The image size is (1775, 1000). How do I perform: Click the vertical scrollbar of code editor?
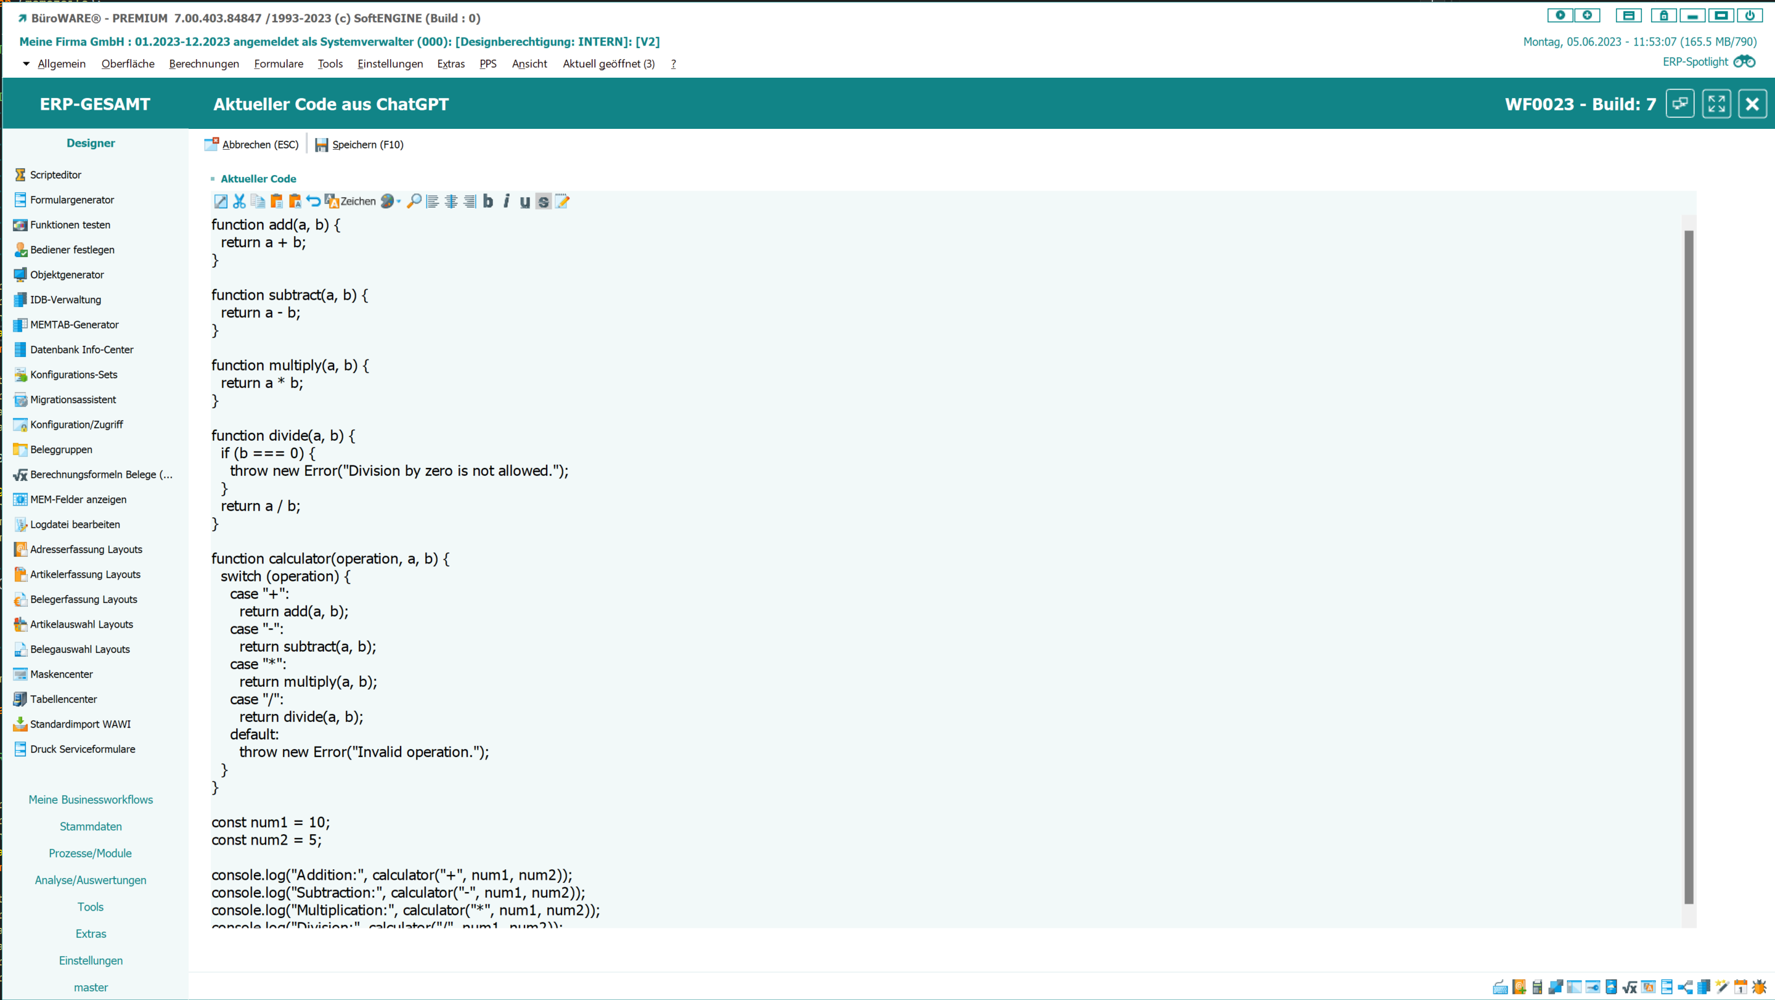(1688, 565)
